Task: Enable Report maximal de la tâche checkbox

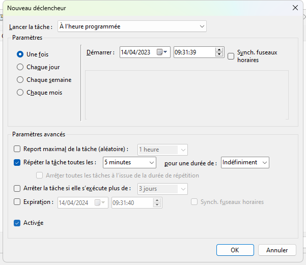Action: pyautogui.click(x=17, y=150)
